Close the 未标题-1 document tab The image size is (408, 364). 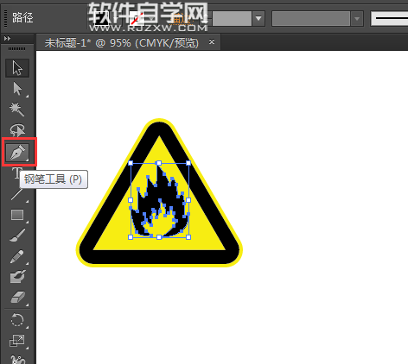(x=212, y=42)
